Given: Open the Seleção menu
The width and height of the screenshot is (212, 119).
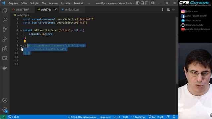Looking at the screenshot, I should coord(34,3).
